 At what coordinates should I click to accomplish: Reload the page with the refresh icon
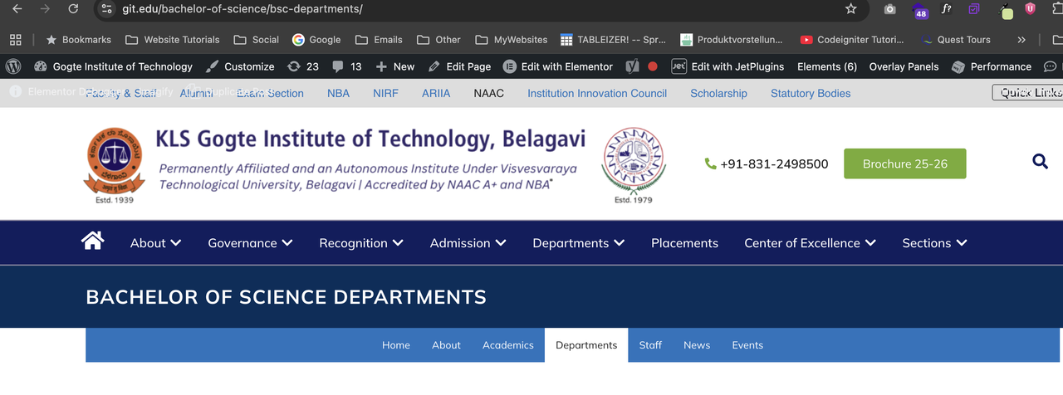click(x=73, y=9)
